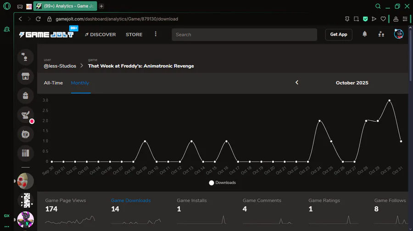Open the store icon in sidebar

(26, 76)
